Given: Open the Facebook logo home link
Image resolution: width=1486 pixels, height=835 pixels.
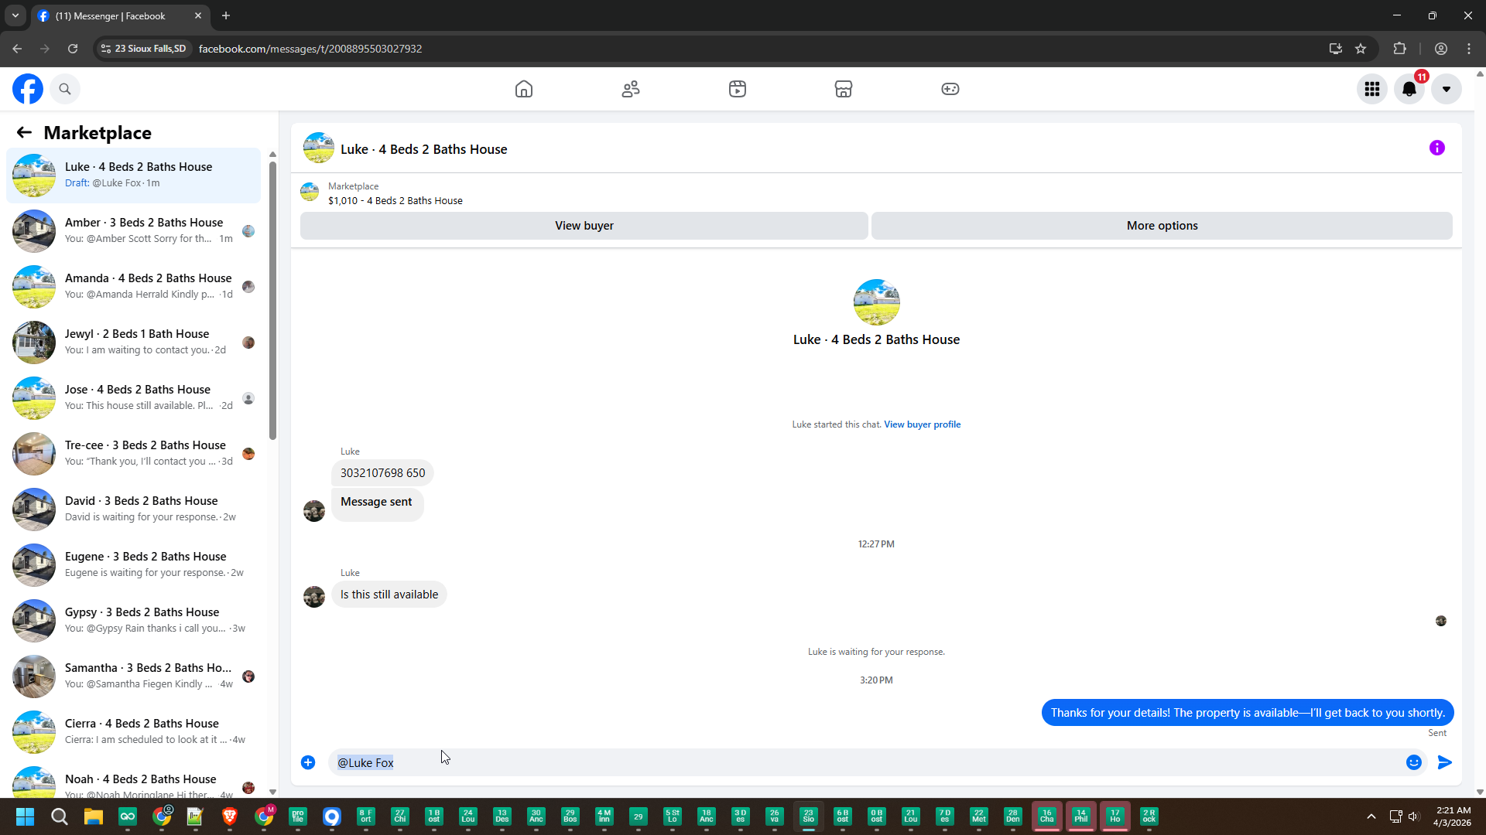Looking at the screenshot, I should pos(28,89).
